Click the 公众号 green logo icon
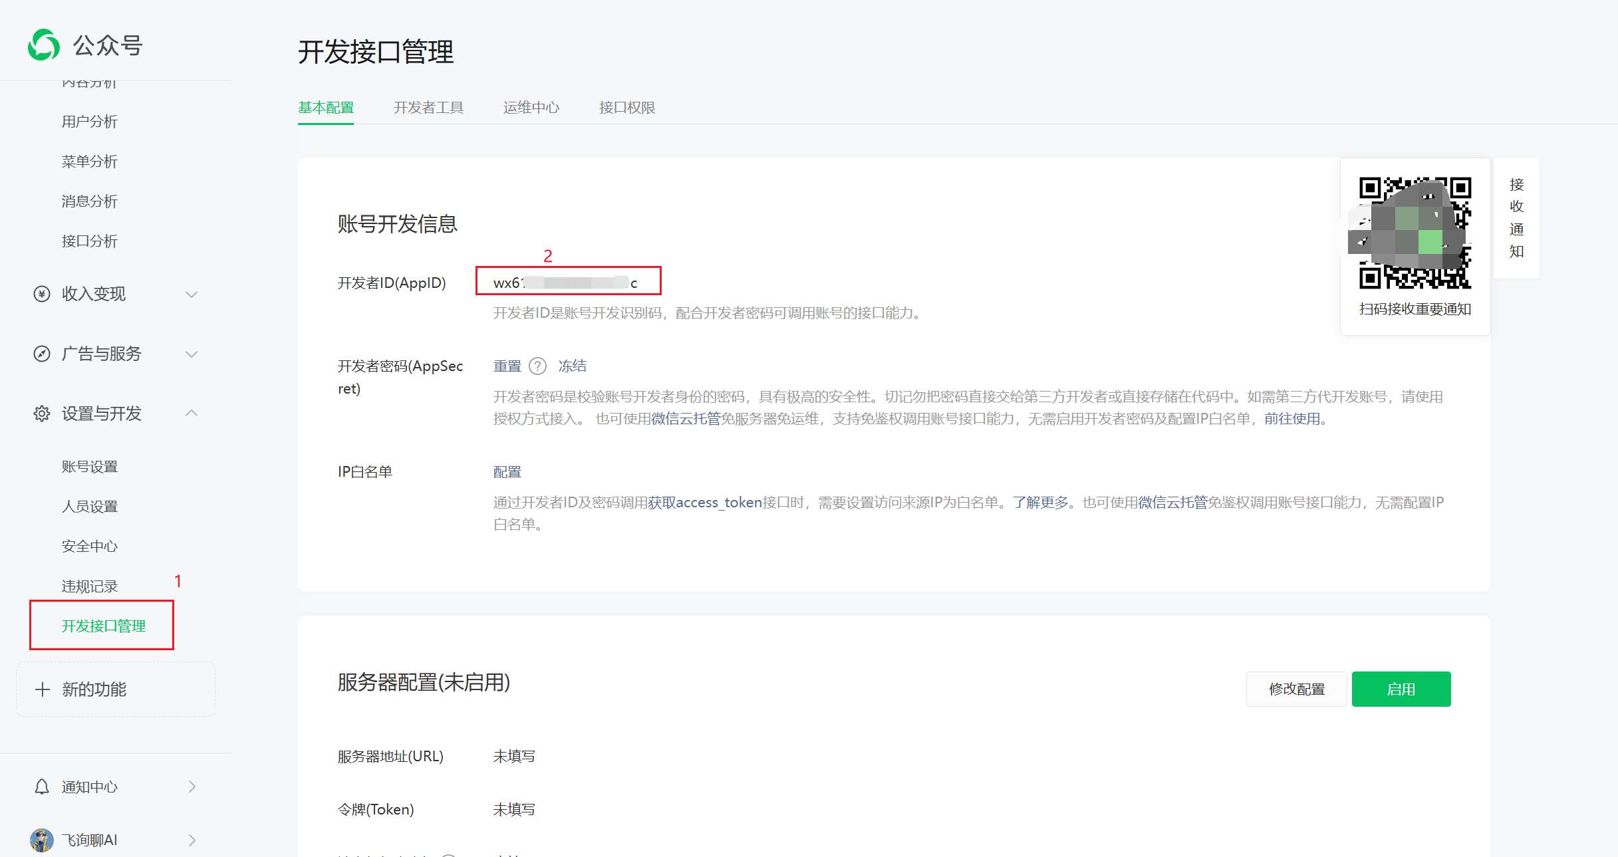The height and width of the screenshot is (857, 1618). (44, 45)
